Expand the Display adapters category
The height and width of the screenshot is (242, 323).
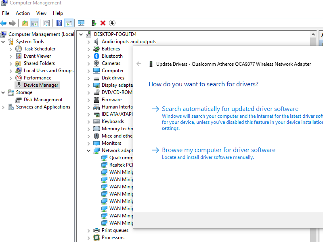pos(88,86)
